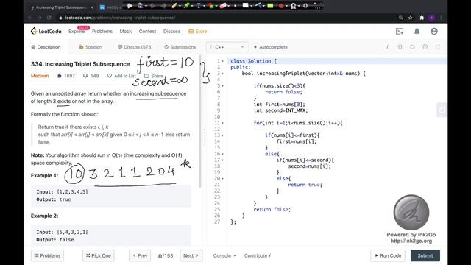Reload the page in the browser
Screen dimensions: 471x265
pyautogui.click(x=49, y=18)
